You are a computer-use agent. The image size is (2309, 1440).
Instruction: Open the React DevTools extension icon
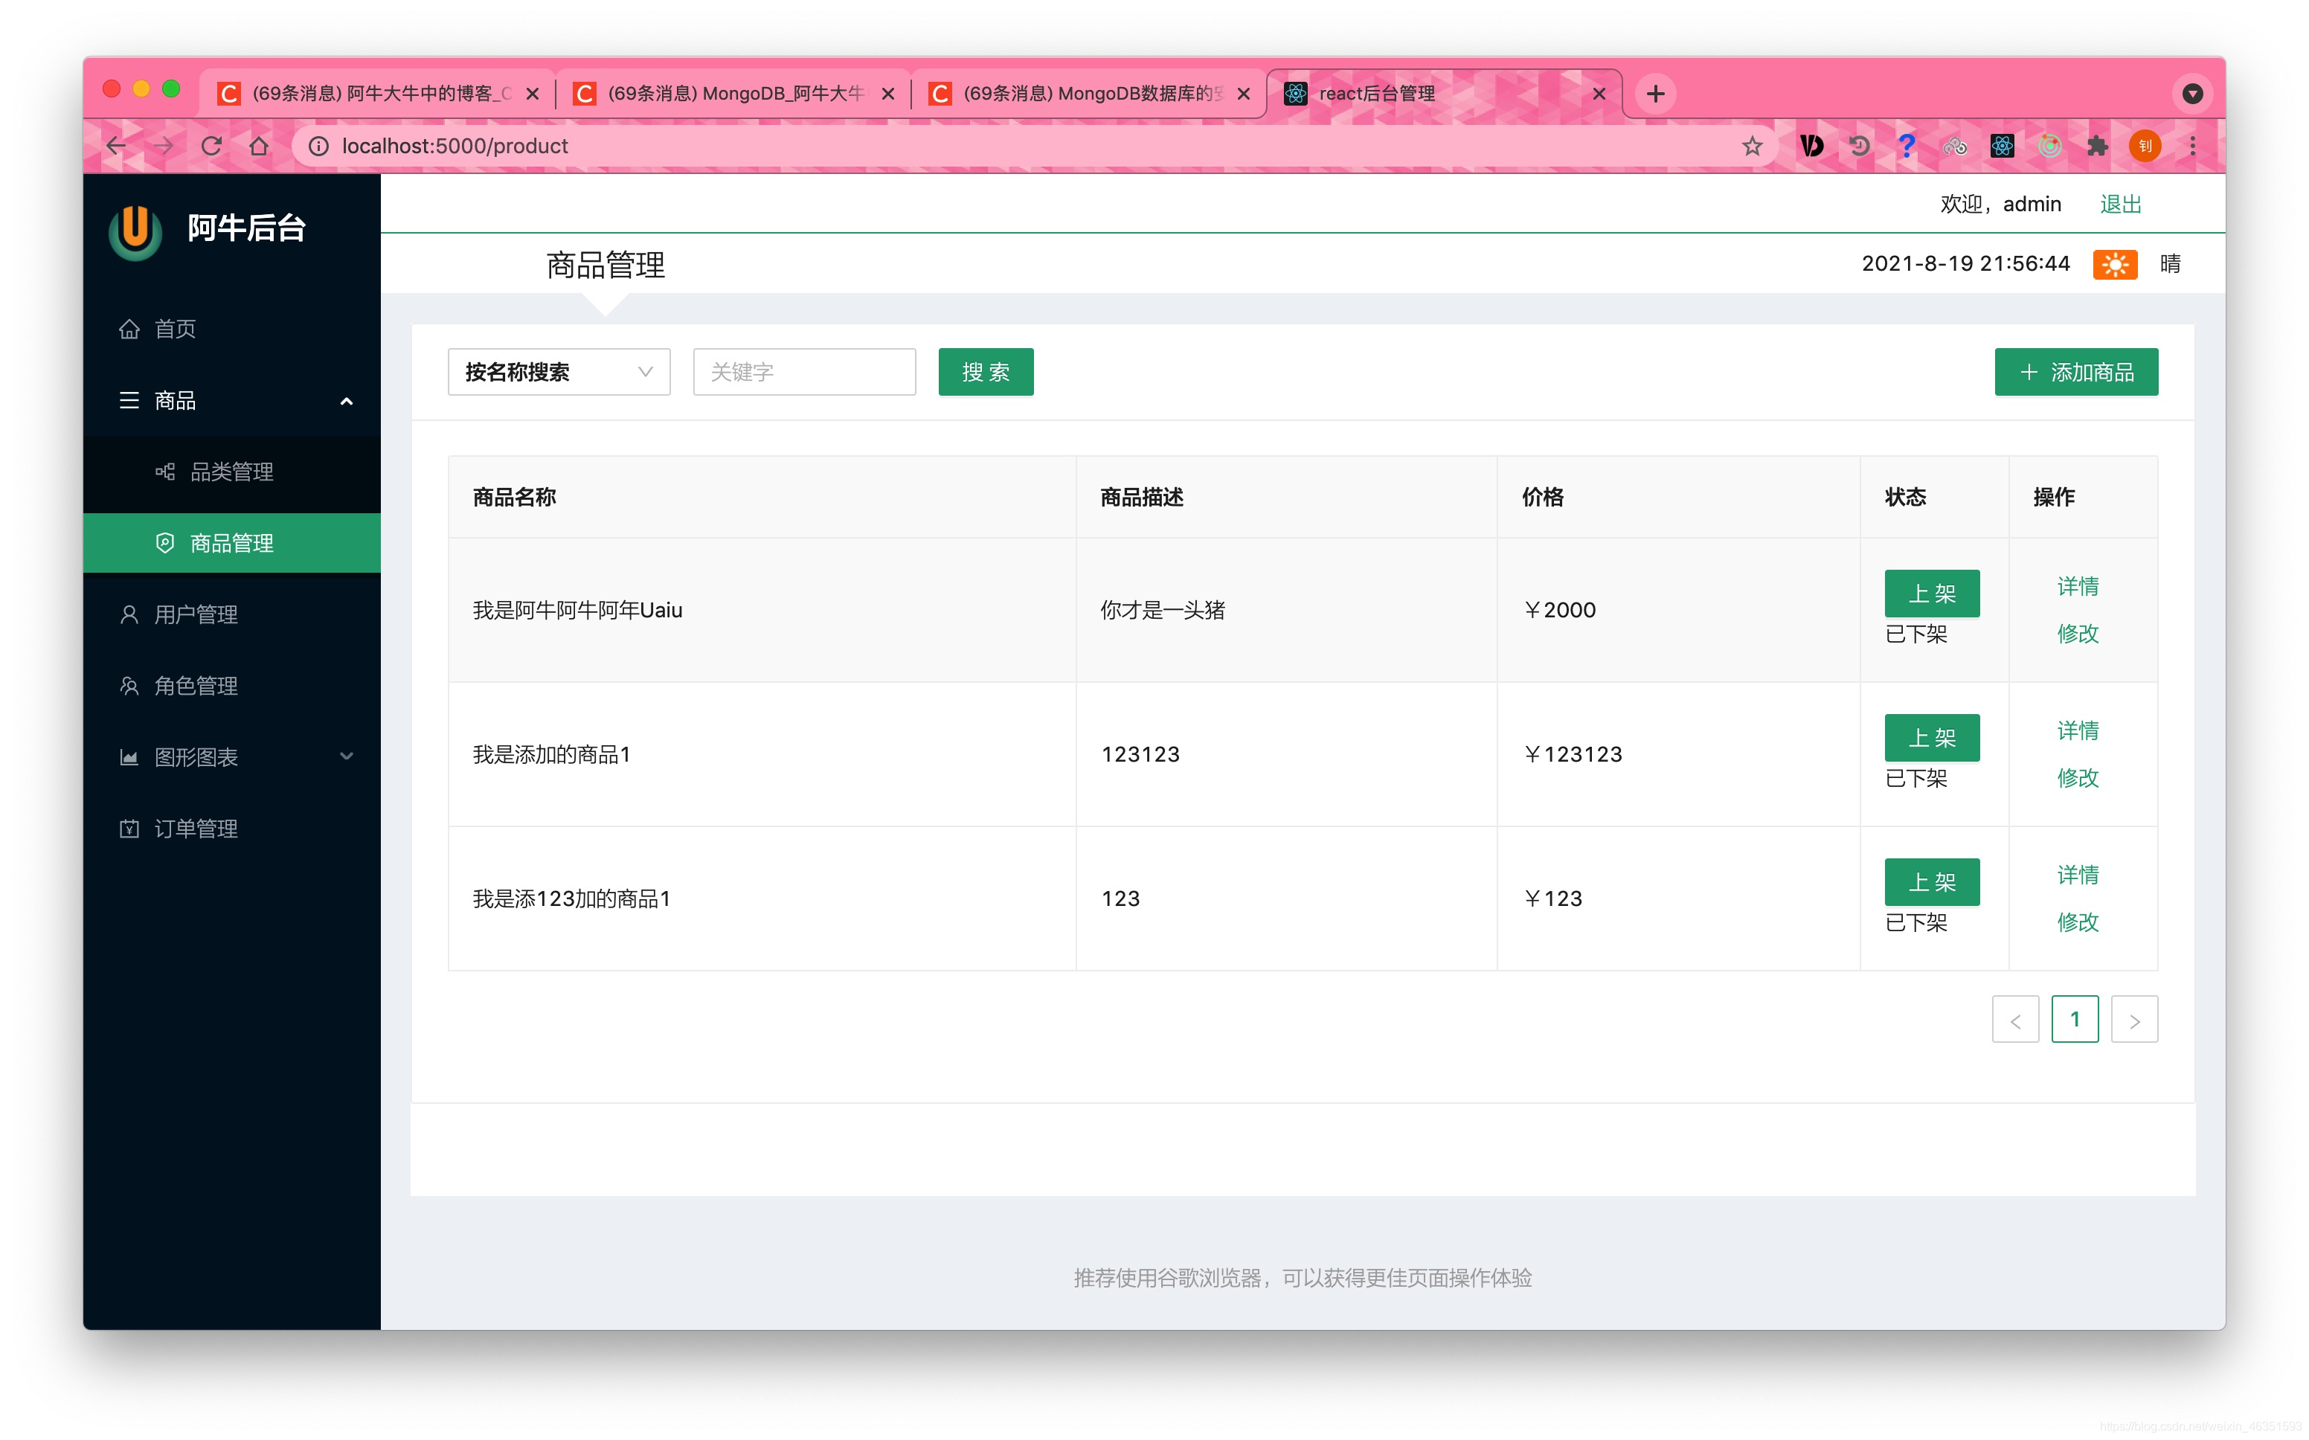pyautogui.click(x=2003, y=146)
